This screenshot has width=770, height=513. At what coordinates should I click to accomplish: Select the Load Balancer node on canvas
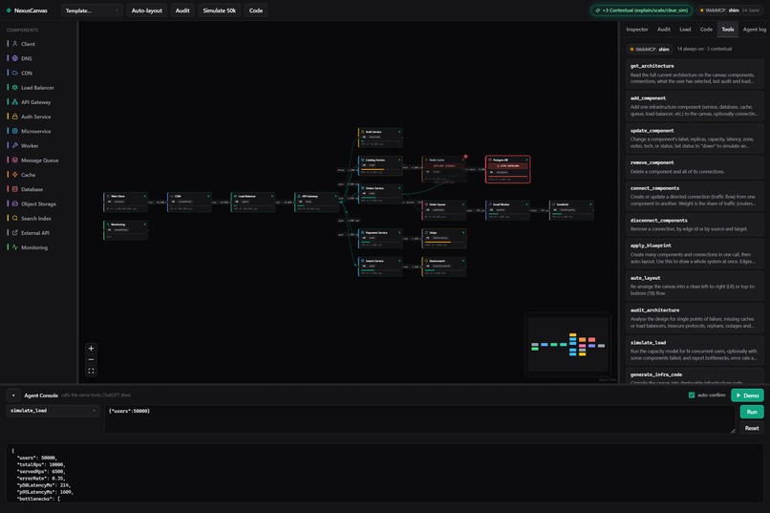pos(253,203)
